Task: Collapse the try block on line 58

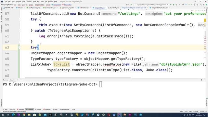Action: tap(19, 19)
